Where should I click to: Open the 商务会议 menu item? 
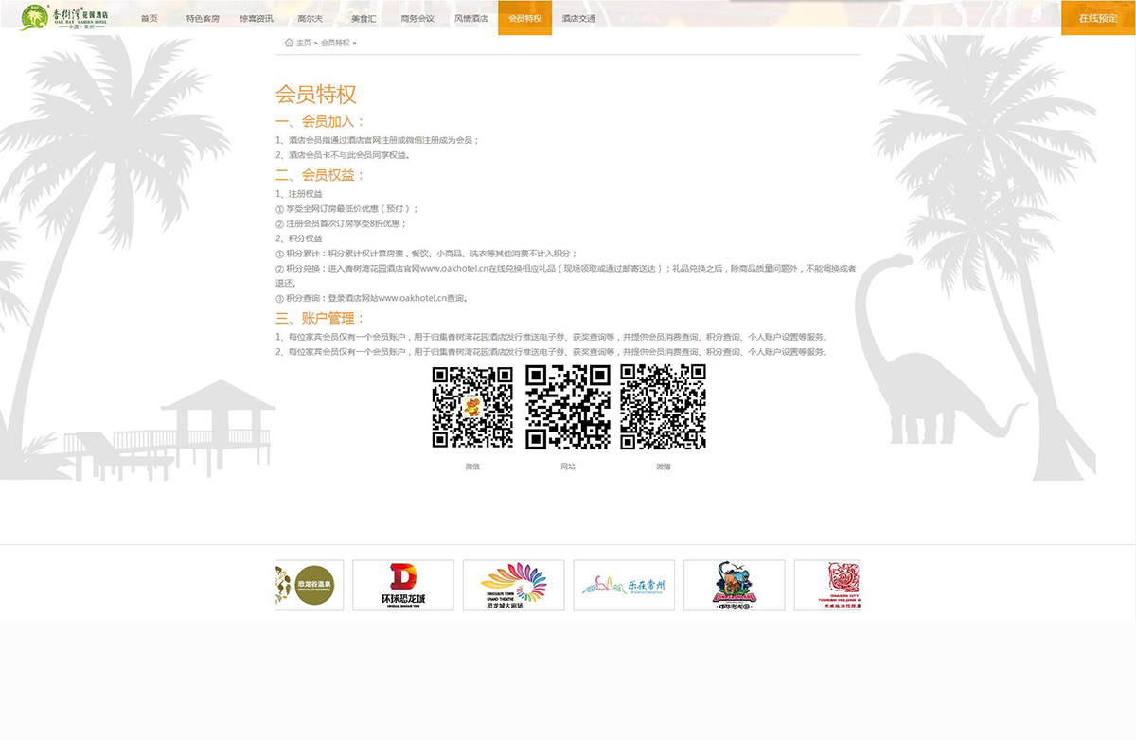(417, 18)
